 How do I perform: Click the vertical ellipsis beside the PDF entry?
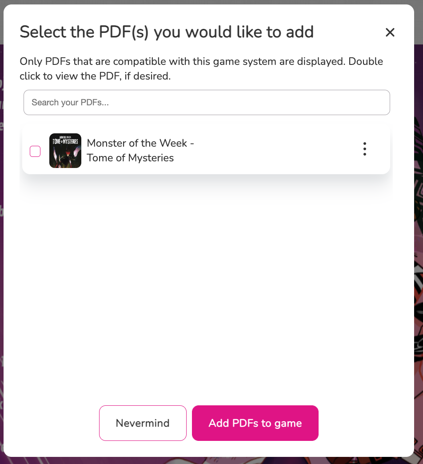364,149
